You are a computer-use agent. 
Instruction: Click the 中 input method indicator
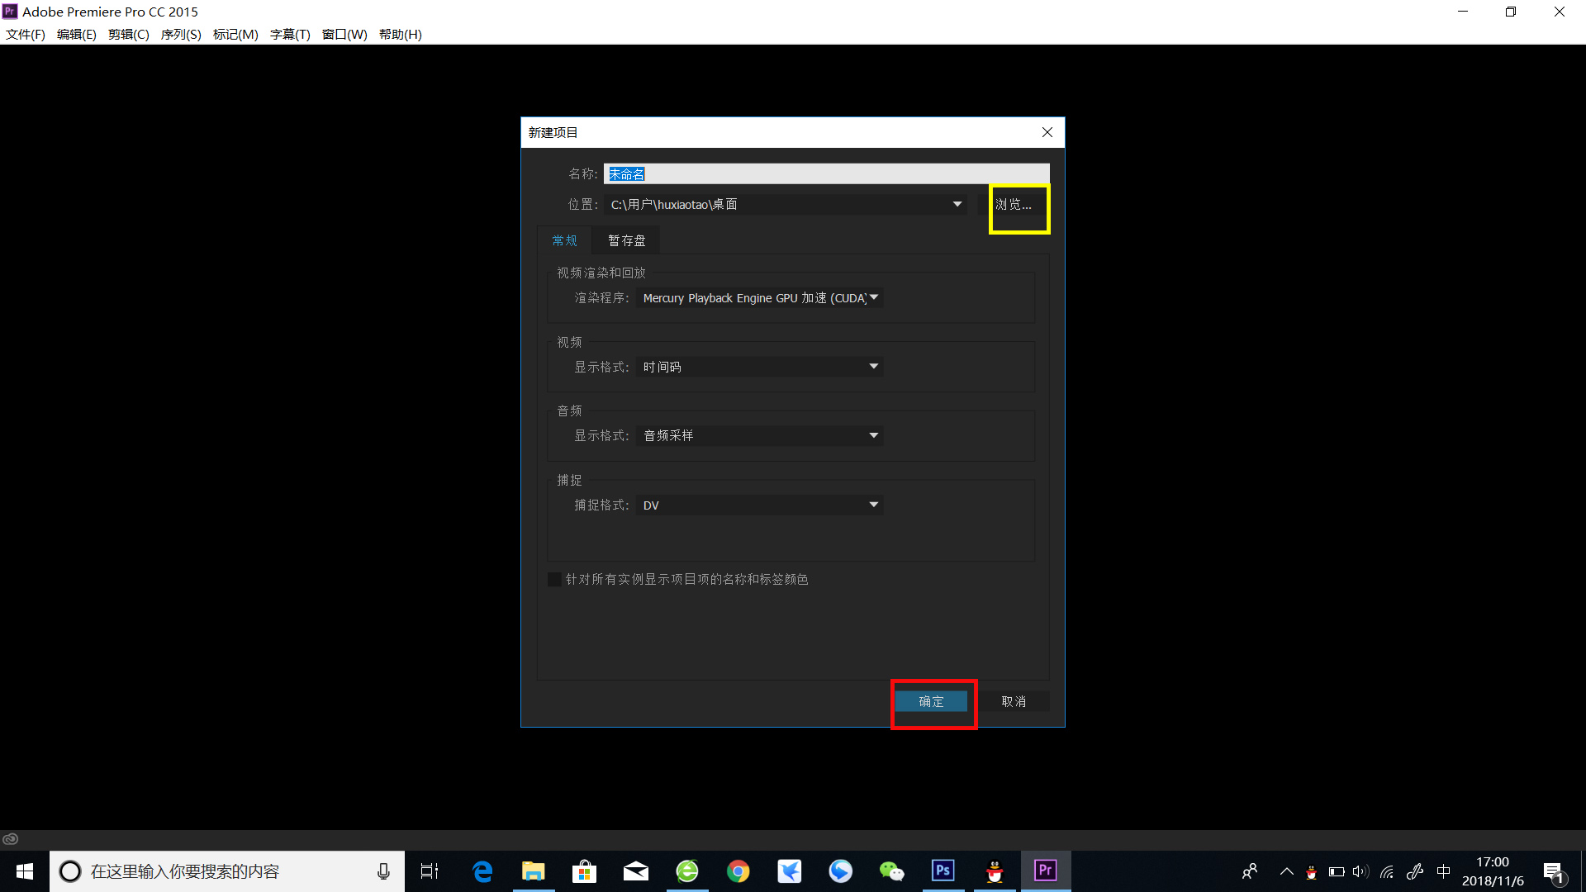[x=1444, y=871]
